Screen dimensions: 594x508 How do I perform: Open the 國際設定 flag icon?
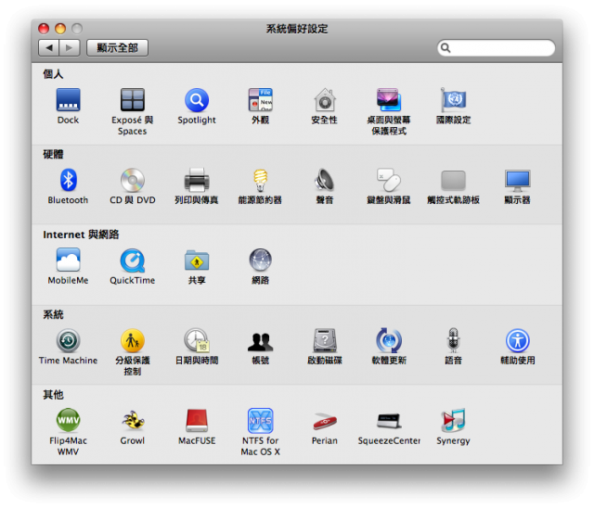453,100
